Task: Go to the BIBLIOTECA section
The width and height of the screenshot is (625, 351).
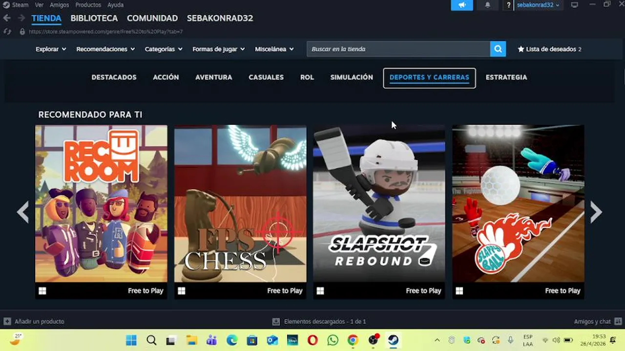Action: tap(94, 18)
